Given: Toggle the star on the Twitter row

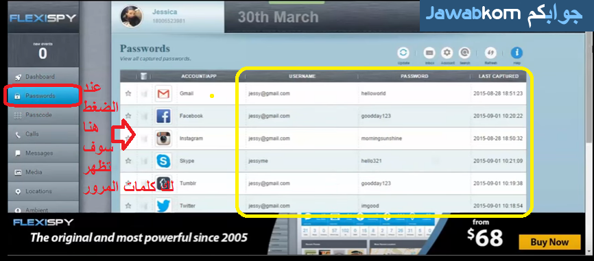Looking at the screenshot, I should coord(128,206).
